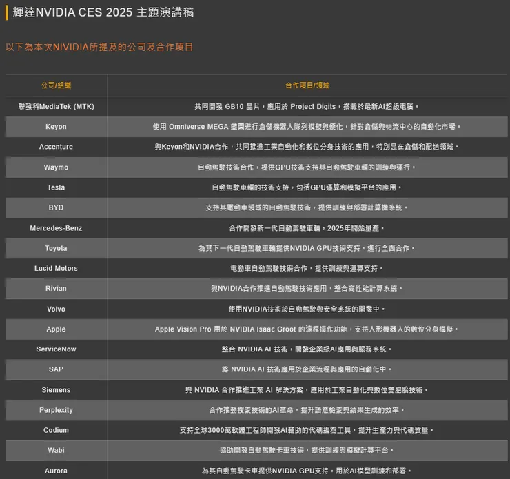
Task: Click the Volvo 使用NVIDIA技術 安全系統 description
Action: click(307, 309)
